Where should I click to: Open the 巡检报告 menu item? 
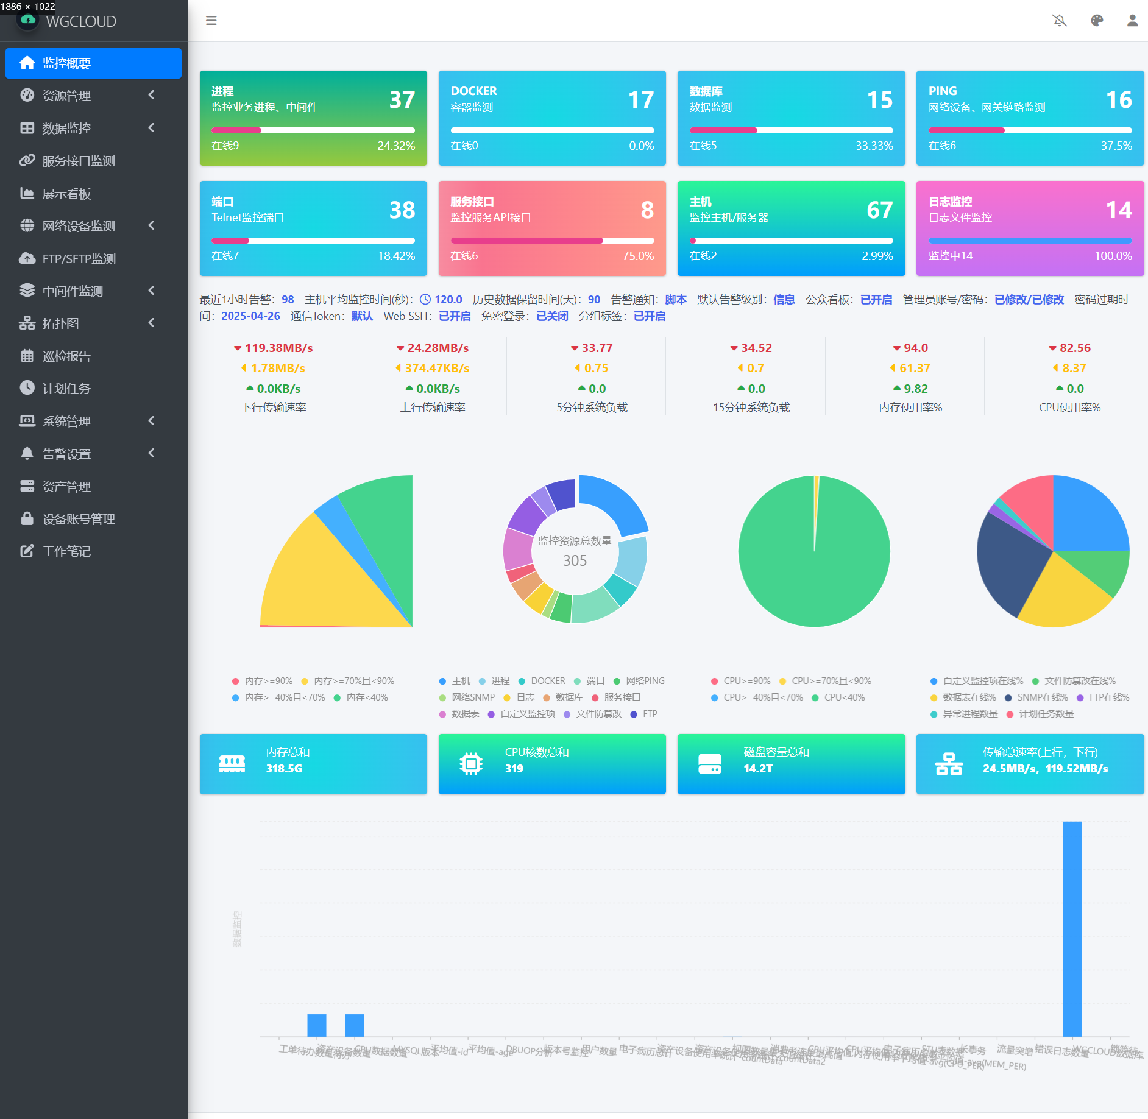(x=93, y=356)
